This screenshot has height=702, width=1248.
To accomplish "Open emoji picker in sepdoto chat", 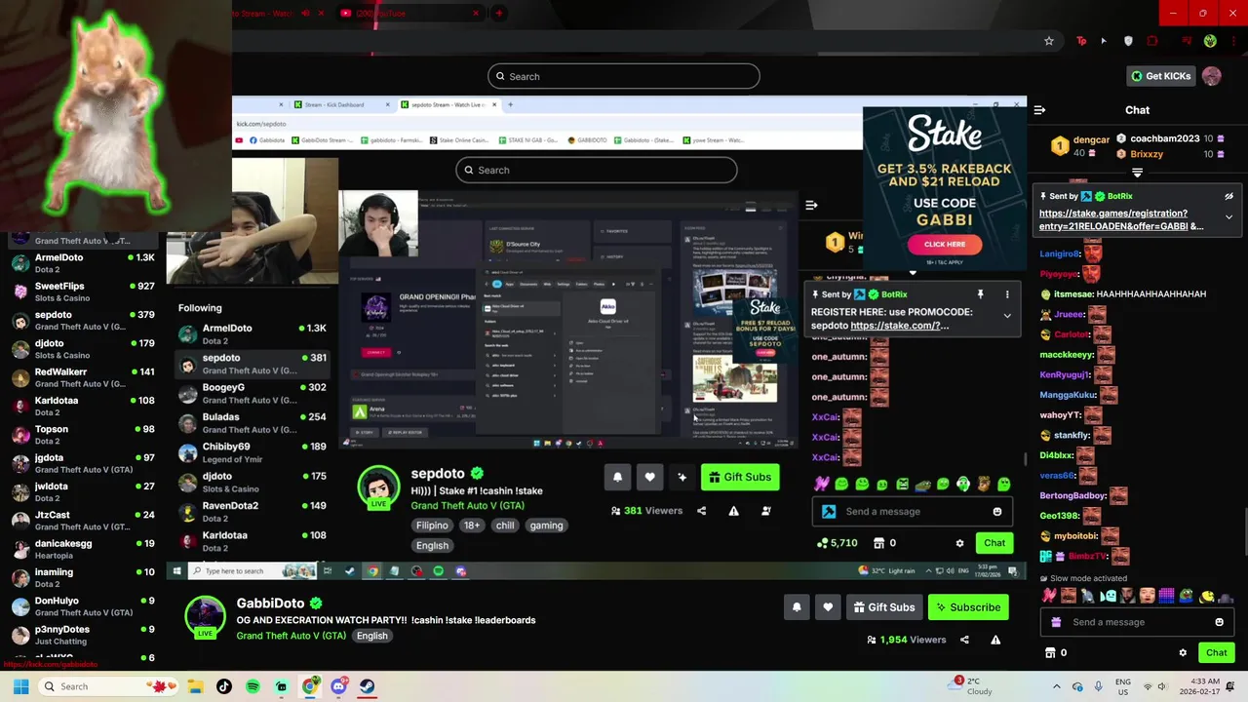I will (996, 512).
